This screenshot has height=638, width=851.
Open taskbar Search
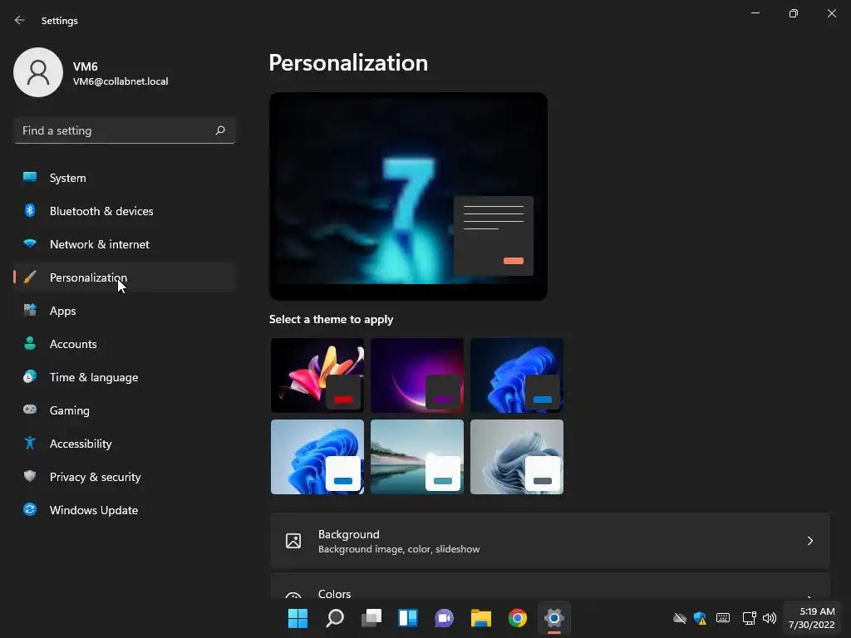coord(335,618)
